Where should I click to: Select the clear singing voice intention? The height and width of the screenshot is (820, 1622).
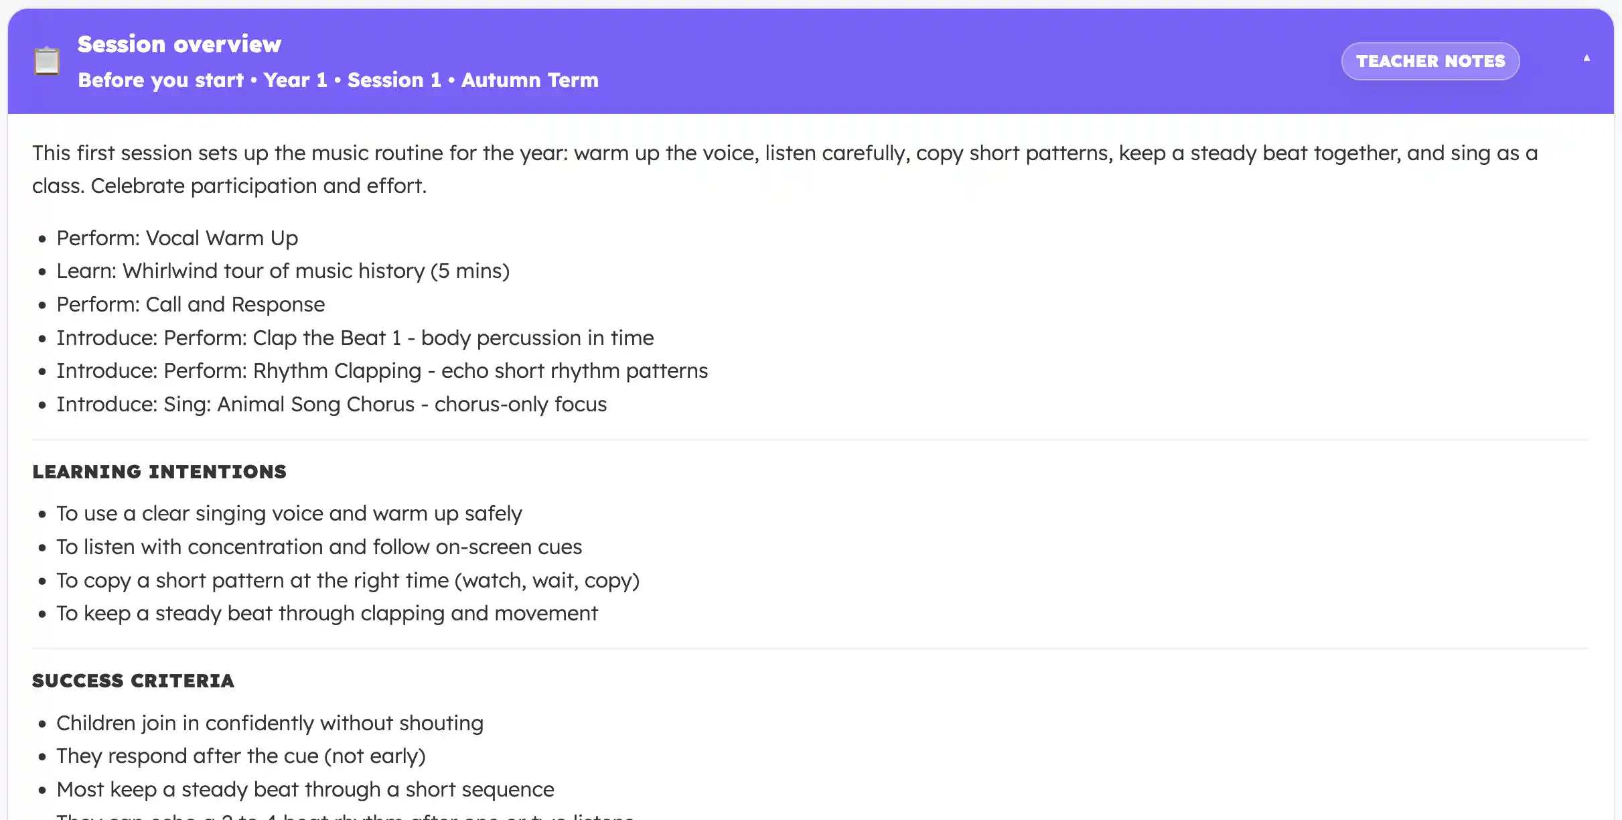pyautogui.click(x=289, y=513)
